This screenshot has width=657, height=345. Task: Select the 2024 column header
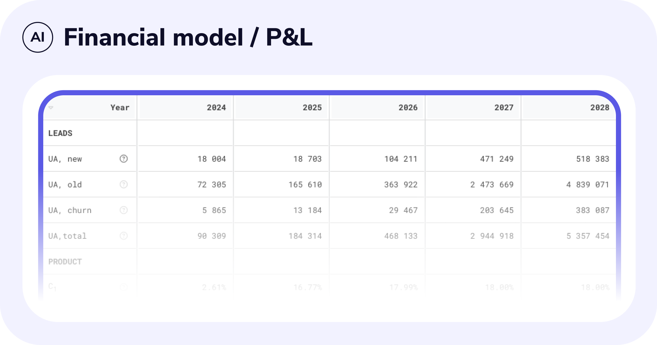coord(216,108)
